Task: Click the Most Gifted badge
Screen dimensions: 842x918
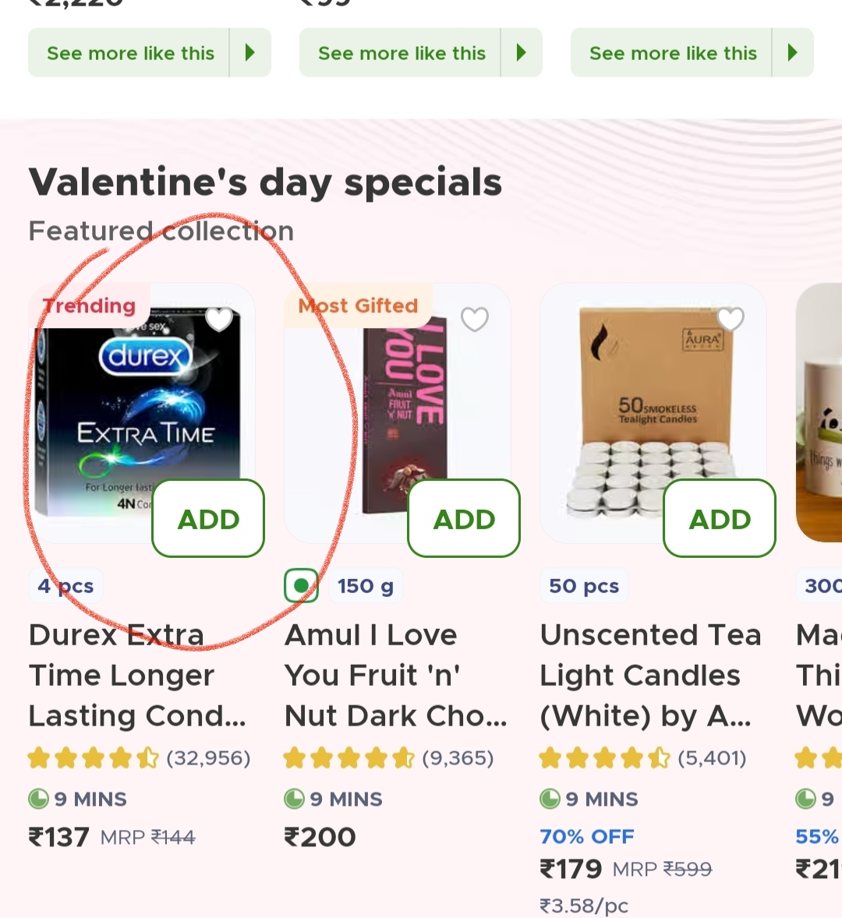Action: [359, 305]
